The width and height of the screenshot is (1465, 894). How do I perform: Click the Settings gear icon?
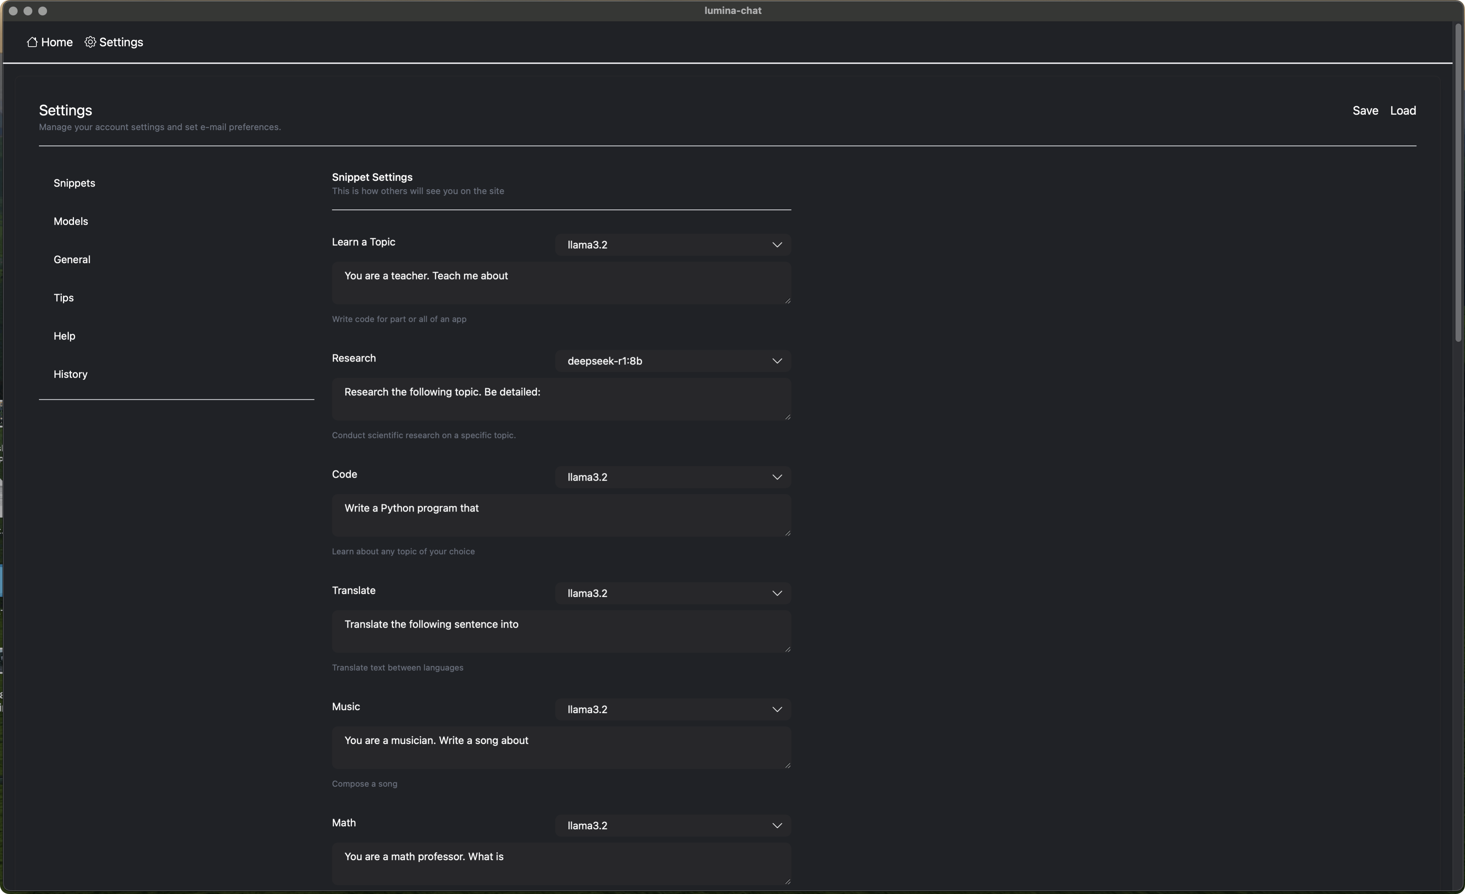coord(90,42)
